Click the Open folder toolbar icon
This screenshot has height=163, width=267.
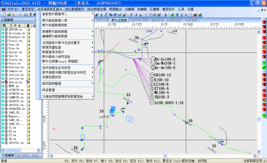point(9,15)
